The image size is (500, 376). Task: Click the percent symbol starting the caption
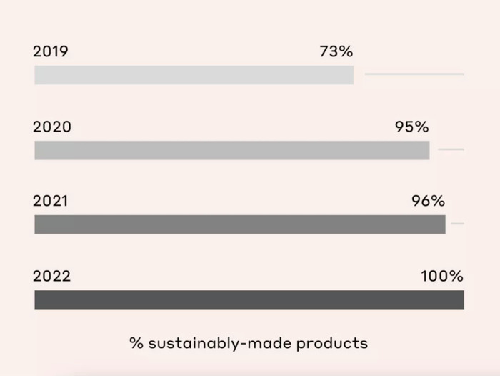(x=136, y=343)
